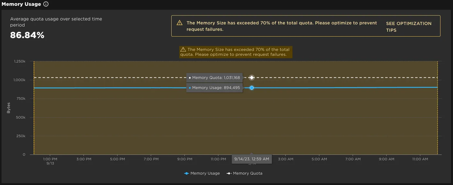Screen dimensions: 453x185
Task: Click the 9:00 PM axis tick label
Action: point(185,159)
